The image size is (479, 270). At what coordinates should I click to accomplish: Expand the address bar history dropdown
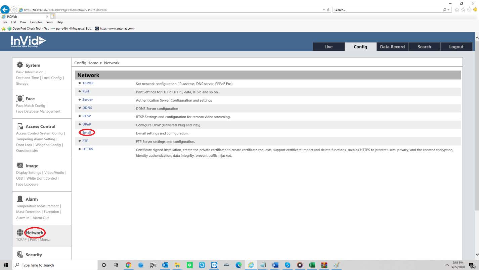coord(323,10)
